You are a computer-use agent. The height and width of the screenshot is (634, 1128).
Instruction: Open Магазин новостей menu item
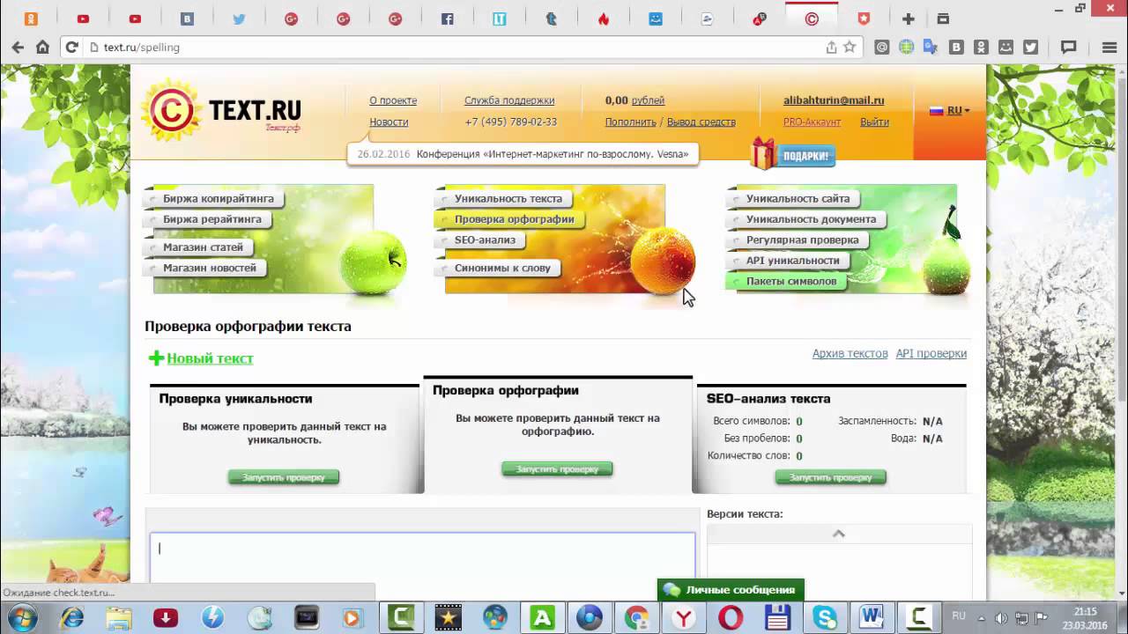point(210,268)
